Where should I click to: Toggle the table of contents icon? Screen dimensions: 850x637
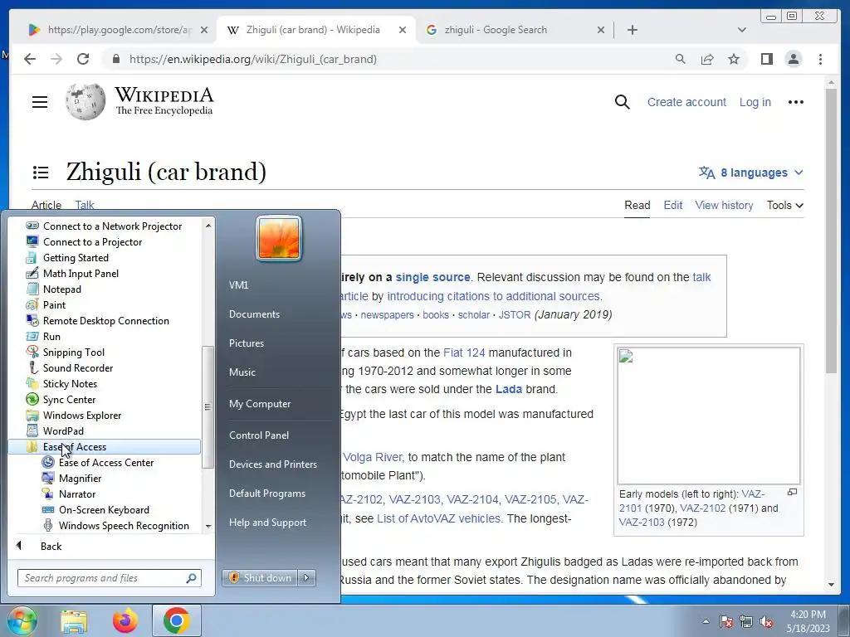click(x=41, y=173)
